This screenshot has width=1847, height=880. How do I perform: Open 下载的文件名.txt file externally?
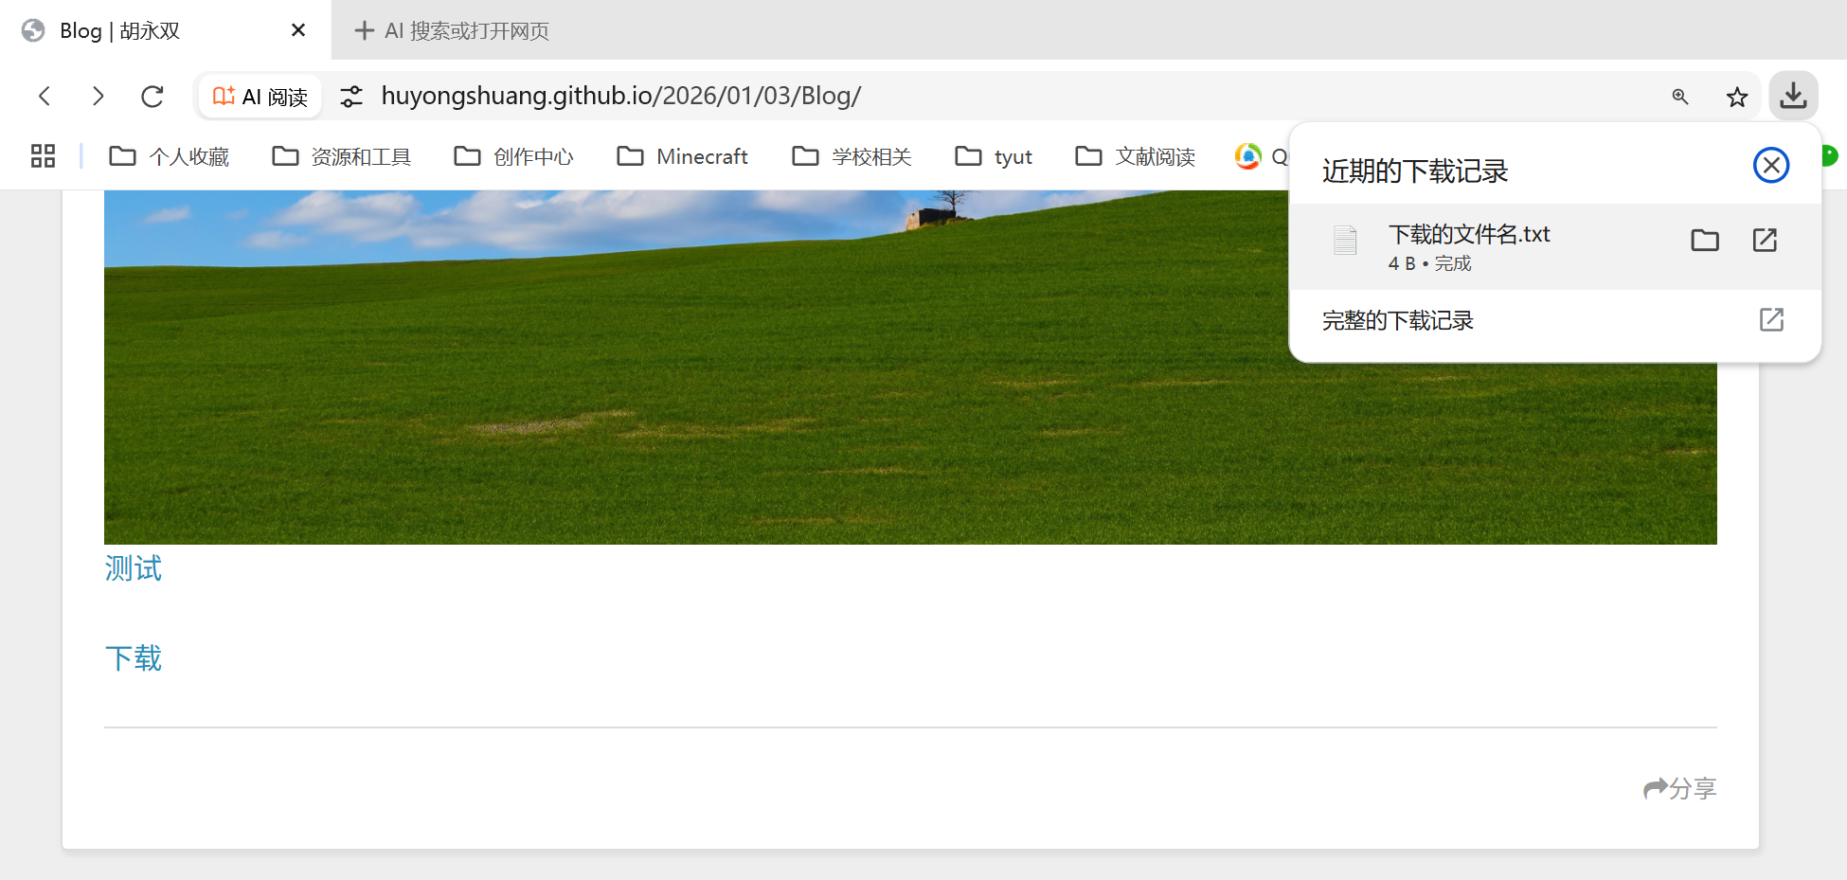1765,241
